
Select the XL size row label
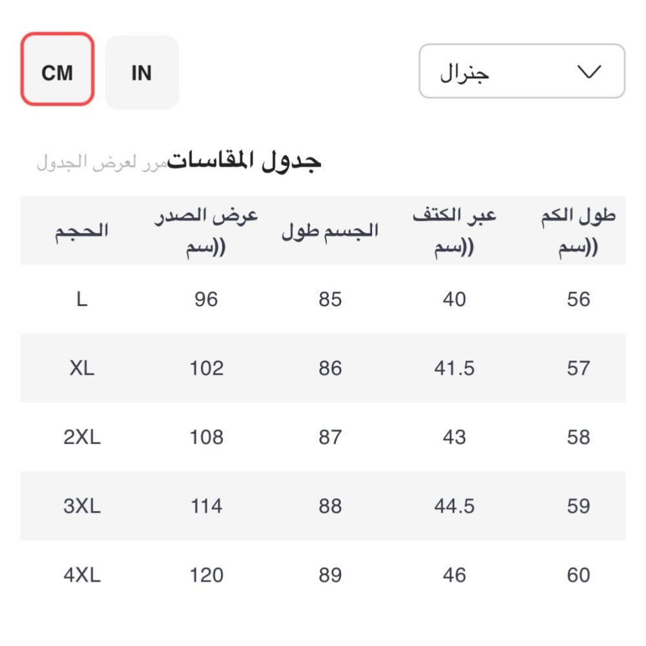(81, 368)
